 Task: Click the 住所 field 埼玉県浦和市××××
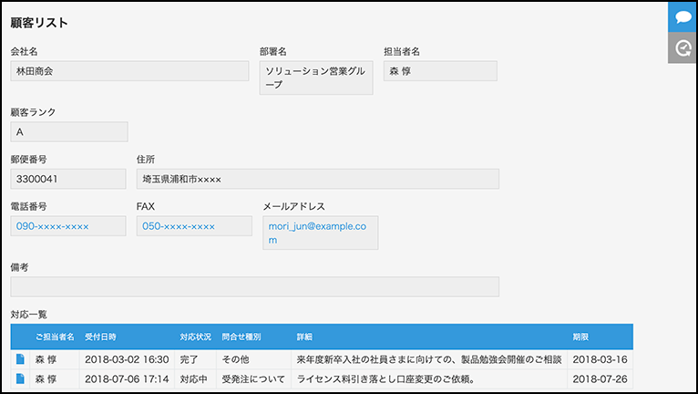click(x=318, y=179)
